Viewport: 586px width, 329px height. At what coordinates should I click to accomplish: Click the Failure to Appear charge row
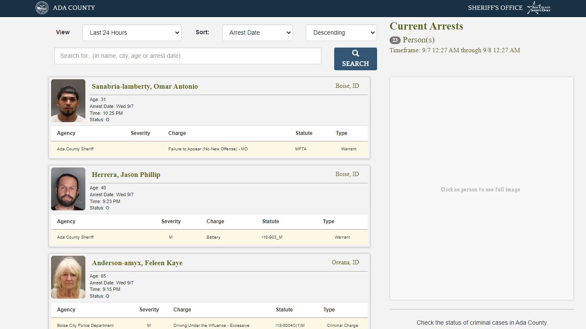click(209, 149)
